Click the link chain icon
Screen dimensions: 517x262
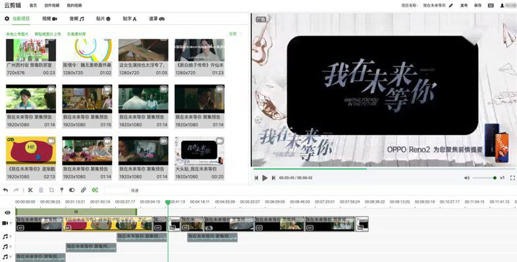click(84, 190)
